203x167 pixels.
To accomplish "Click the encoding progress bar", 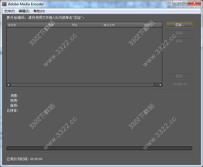I will click(x=99, y=148).
